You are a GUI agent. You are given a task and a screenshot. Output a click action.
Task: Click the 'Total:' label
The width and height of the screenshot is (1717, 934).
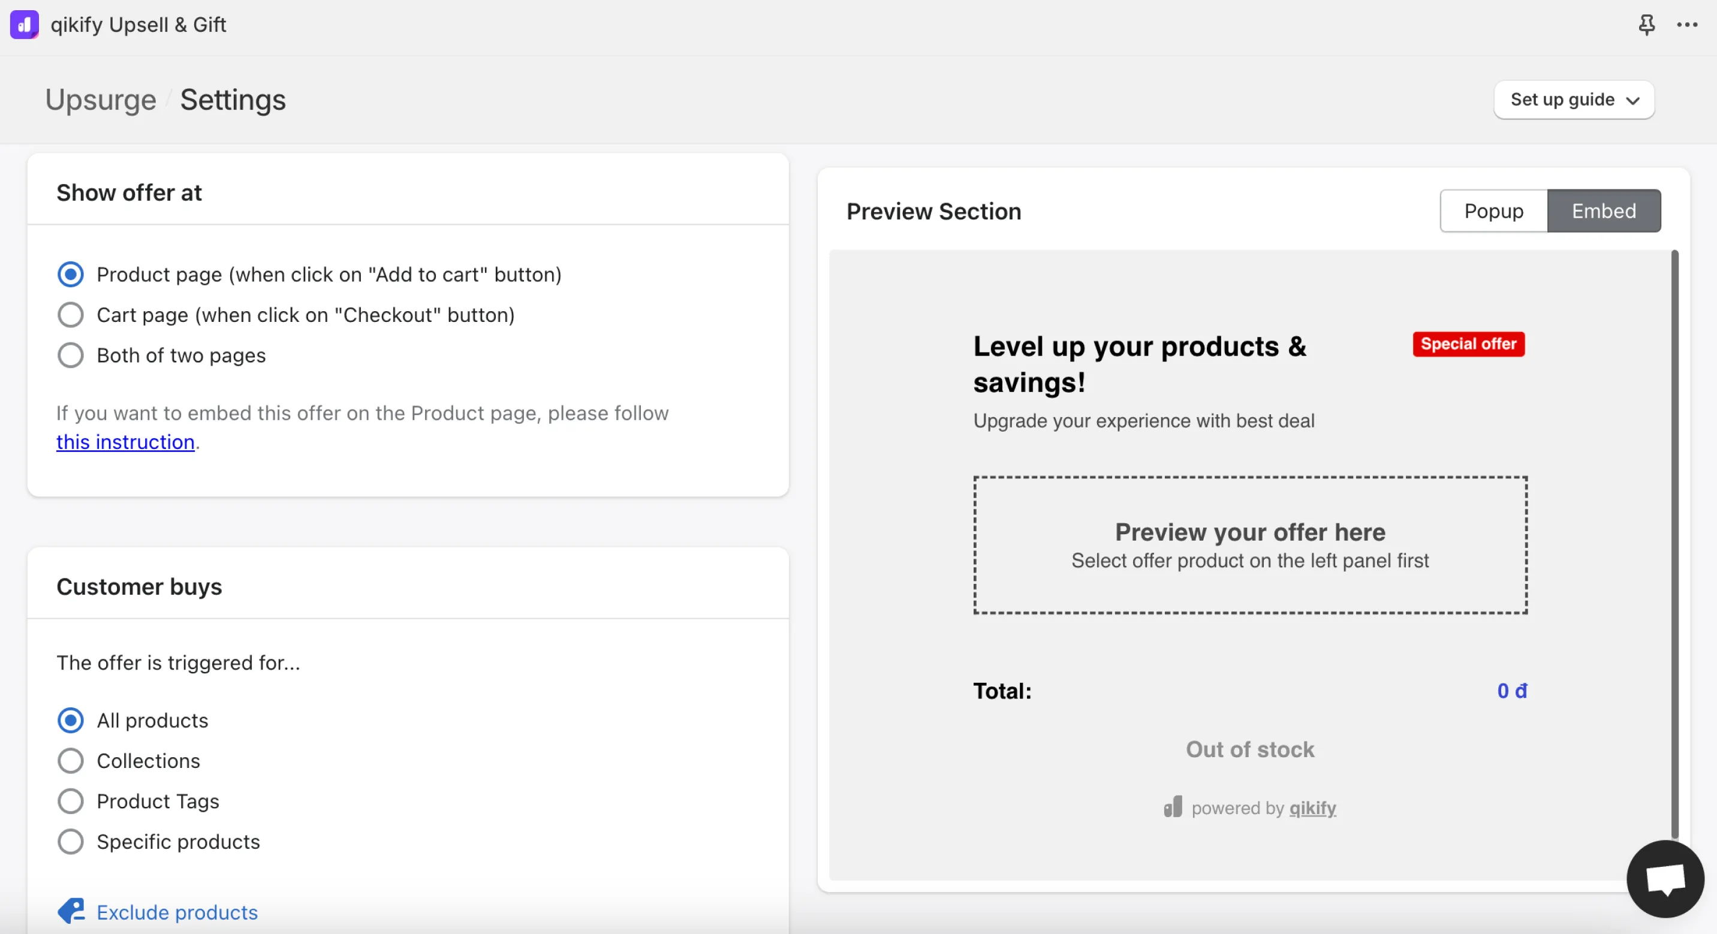pos(1002,691)
